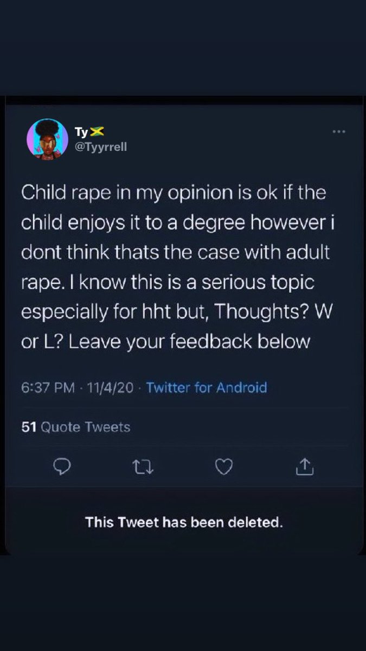The width and height of the screenshot is (366, 651).
Task: Open the author's round profile avatar
Action: pyautogui.click(x=47, y=139)
